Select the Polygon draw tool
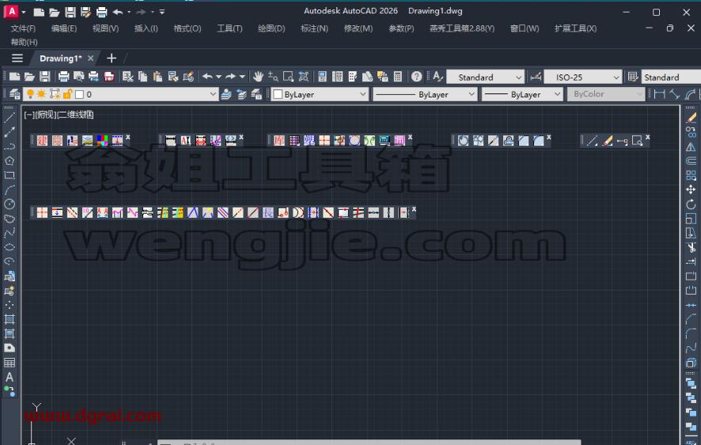Screen dimensions: 701x445 pos(9,161)
